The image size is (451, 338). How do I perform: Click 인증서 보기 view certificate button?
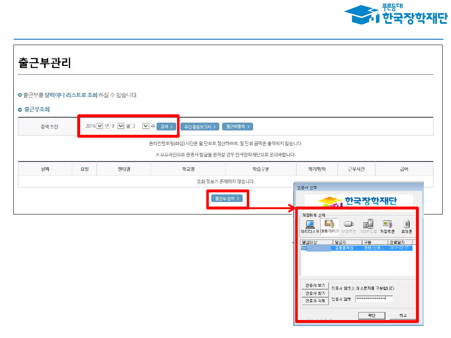[315, 285]
